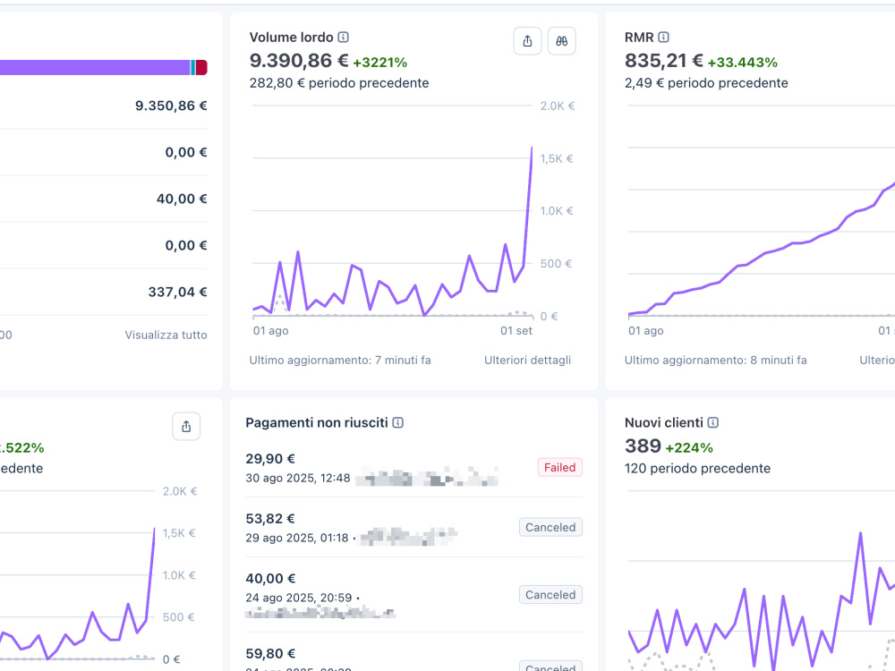
Task: Click the +3221% growth percentage
Action: point(380,63)
